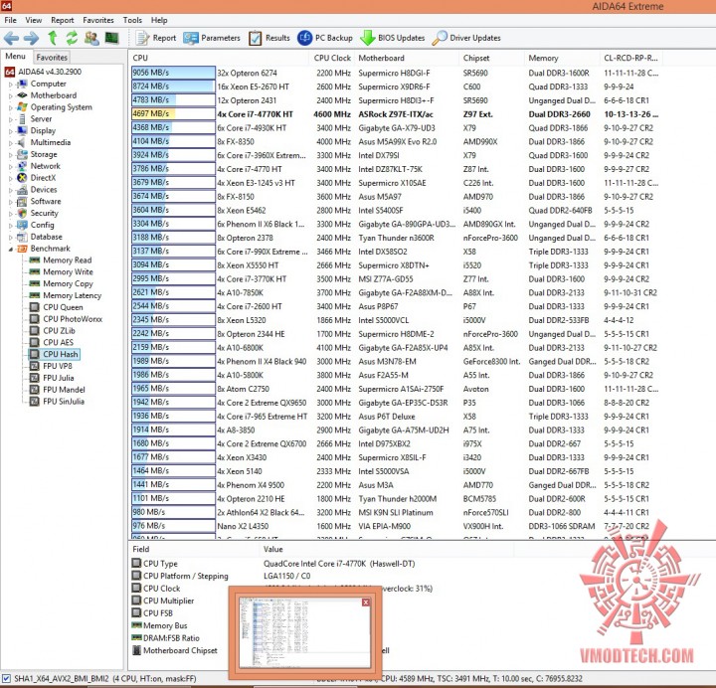Expand the Computer tree node
This screenshot has height=688, width=716.
[x=10, y=84]
